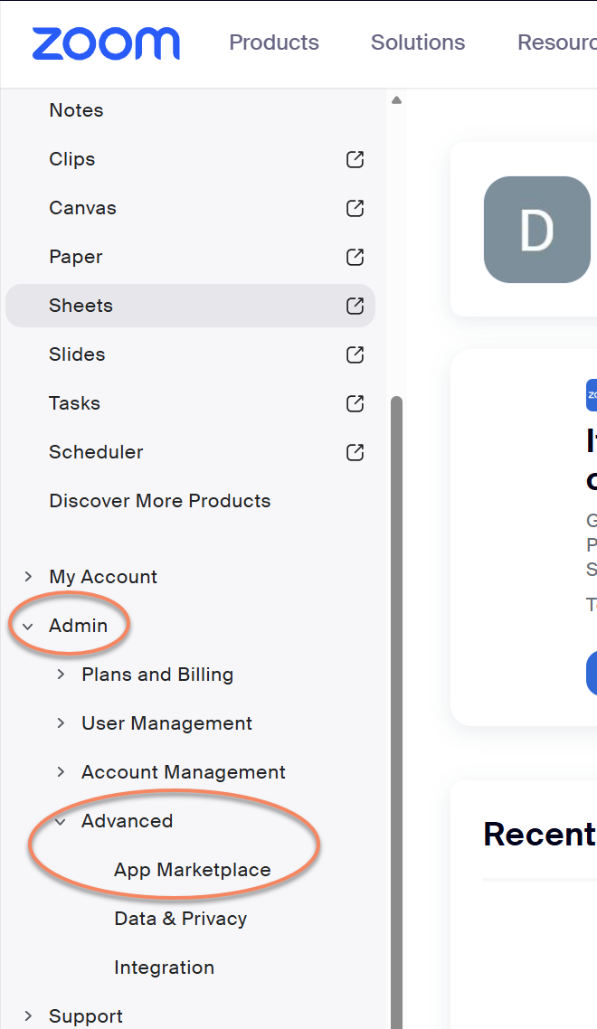Image resolution: width=597 pixels, height=1029 pixels.
Task: Click the Advanced label
Action: click(x=128, y=821)
